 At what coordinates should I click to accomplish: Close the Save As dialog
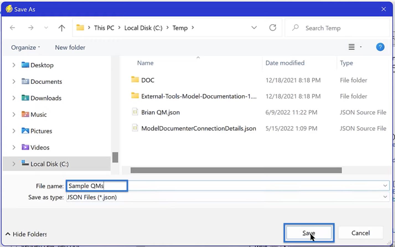point(384,9)
